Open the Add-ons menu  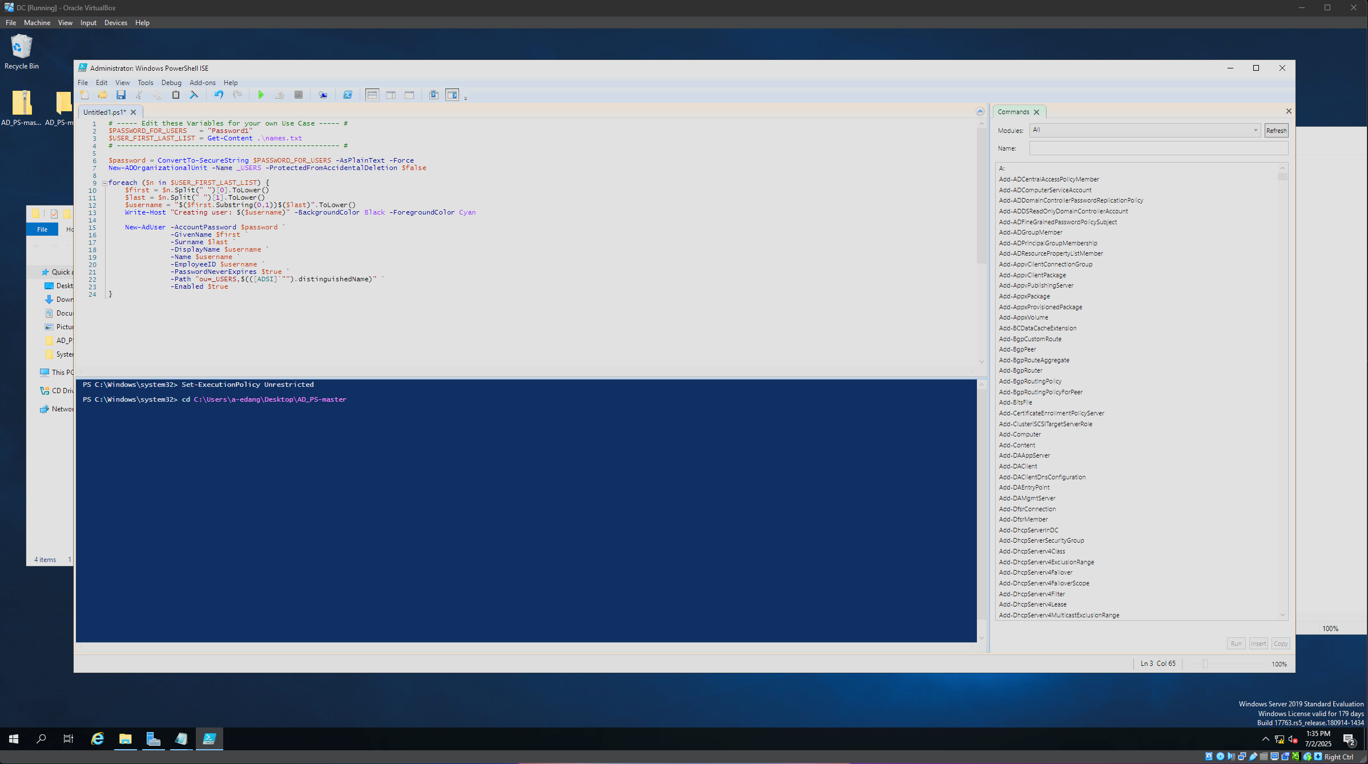[202, 83]
